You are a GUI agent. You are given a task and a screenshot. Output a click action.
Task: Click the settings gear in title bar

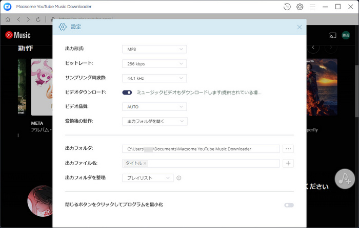click(x=300, y=7)
